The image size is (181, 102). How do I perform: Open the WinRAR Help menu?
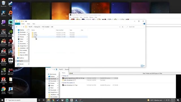pos(96,17)
